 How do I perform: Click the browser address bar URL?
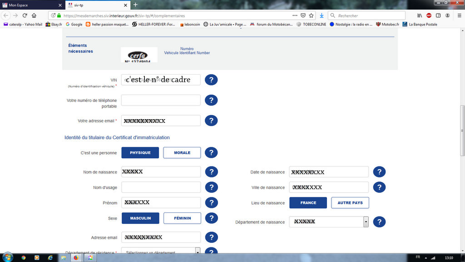(124, 16)
